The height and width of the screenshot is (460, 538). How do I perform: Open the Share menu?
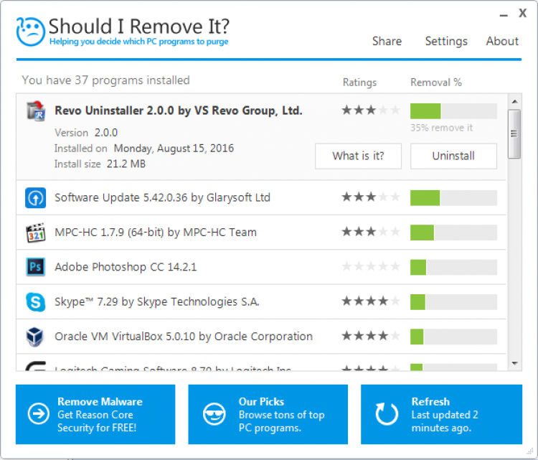(x=387, y=41)
